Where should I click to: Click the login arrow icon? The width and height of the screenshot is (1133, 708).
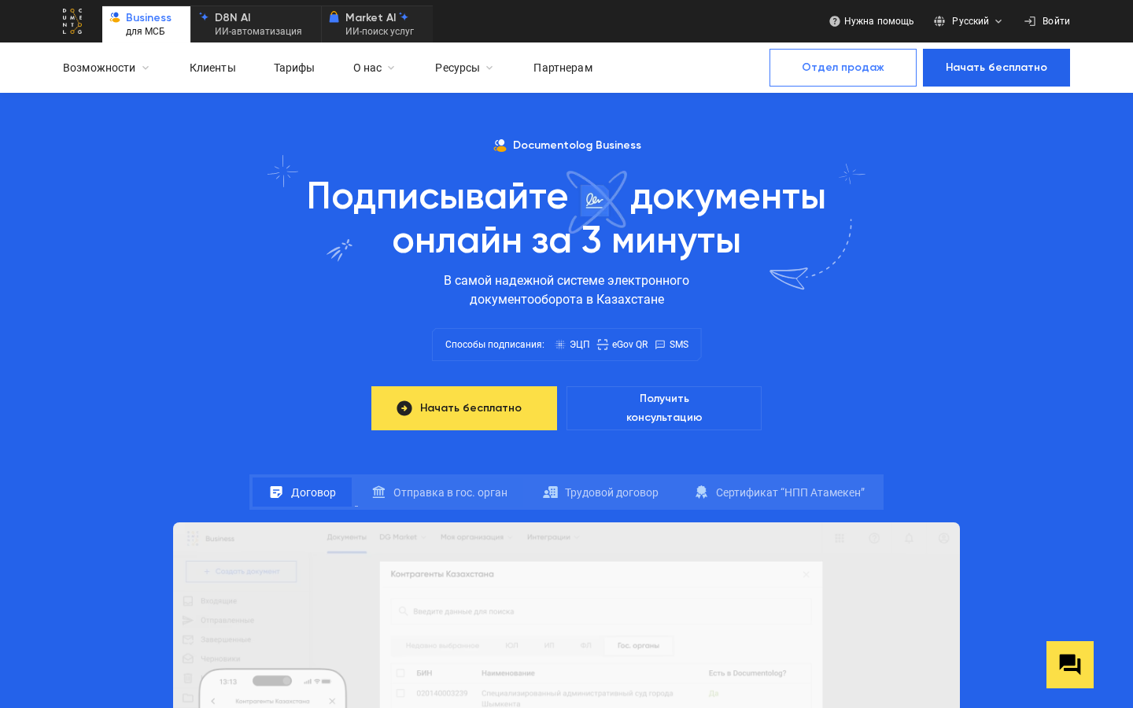(x=1030, y=21)
